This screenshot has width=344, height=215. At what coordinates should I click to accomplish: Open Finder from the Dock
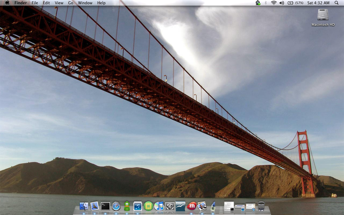pyautogui.click(x=84, y=206)
